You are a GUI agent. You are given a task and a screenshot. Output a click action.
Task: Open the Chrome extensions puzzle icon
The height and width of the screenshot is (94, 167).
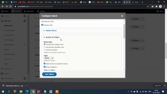pyautogui.click(x=156, y=7)
